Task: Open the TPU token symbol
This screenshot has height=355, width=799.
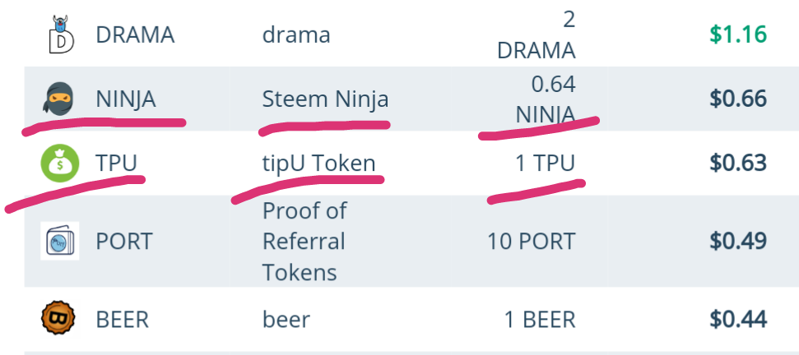Action: (x=116, y=163)
